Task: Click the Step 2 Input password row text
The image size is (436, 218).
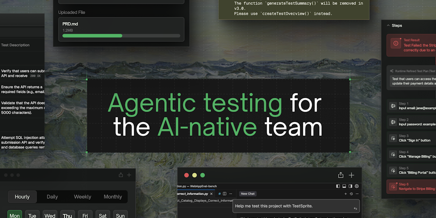Action: 417,124
